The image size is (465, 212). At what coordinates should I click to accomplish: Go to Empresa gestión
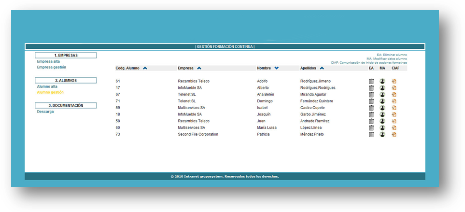tap(51, 67)
